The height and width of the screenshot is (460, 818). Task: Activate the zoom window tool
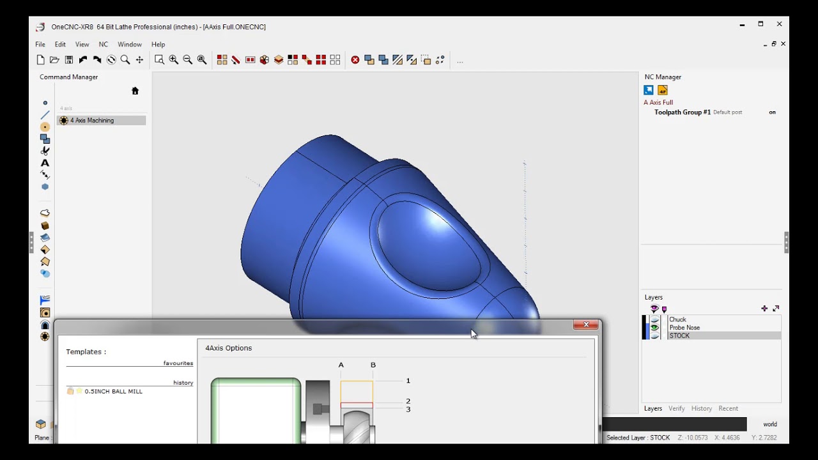click(x=159, y=60)
